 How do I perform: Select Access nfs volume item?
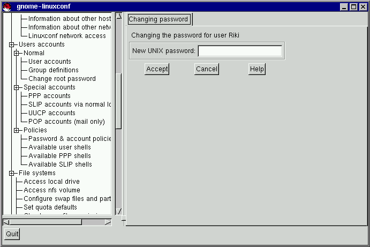[x=51, y=190]
